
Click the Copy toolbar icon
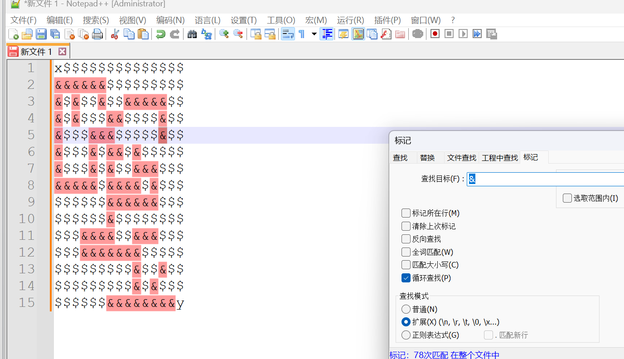(x=129, y=34)
